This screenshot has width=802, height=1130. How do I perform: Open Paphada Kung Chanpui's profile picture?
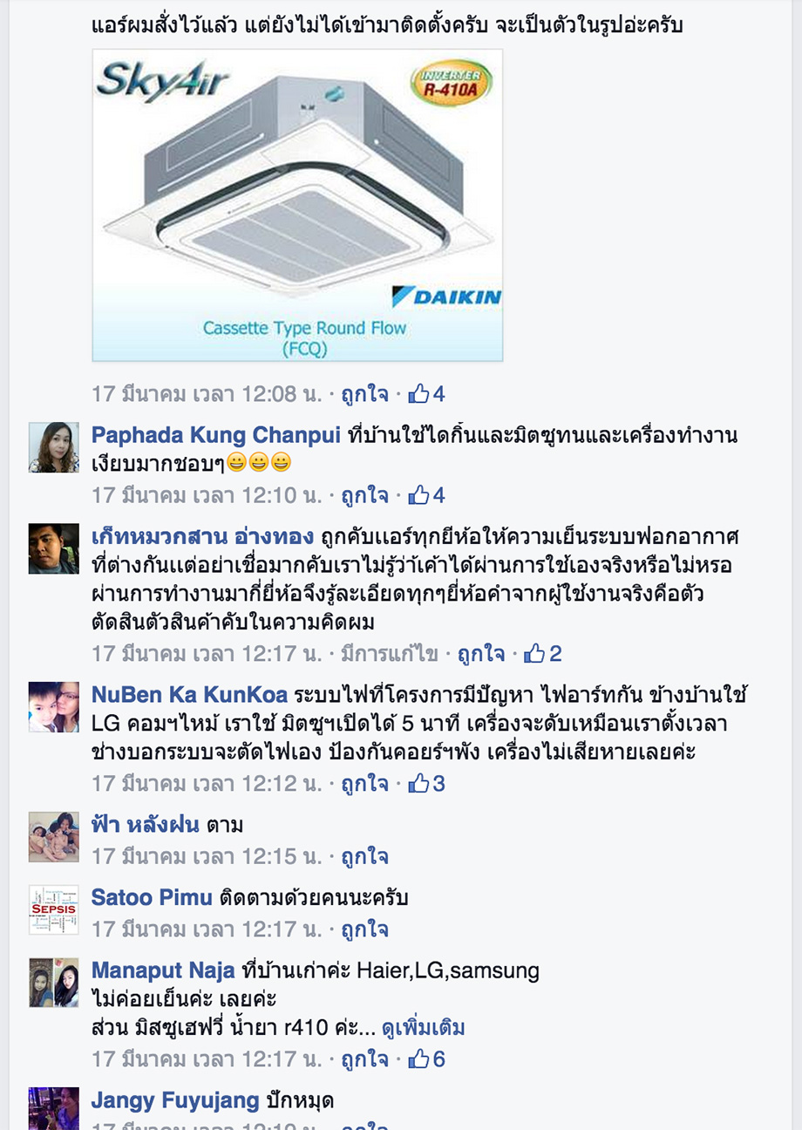(x=54, y=447)
